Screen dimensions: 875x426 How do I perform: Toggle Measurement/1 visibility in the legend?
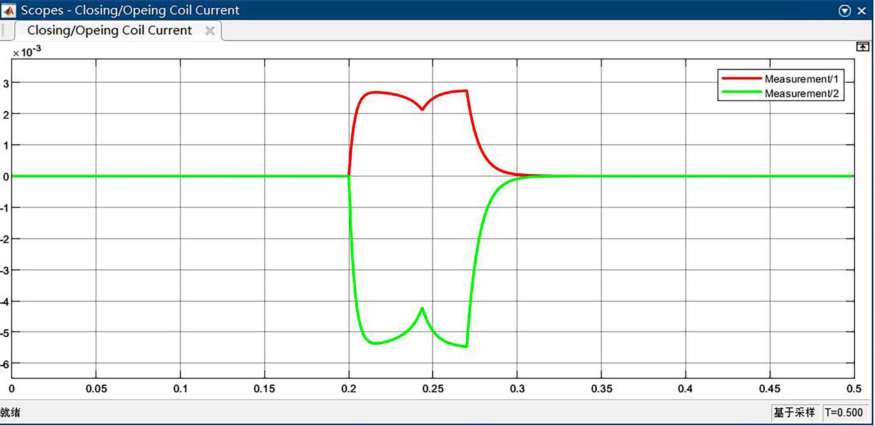[x=801, y=79]
